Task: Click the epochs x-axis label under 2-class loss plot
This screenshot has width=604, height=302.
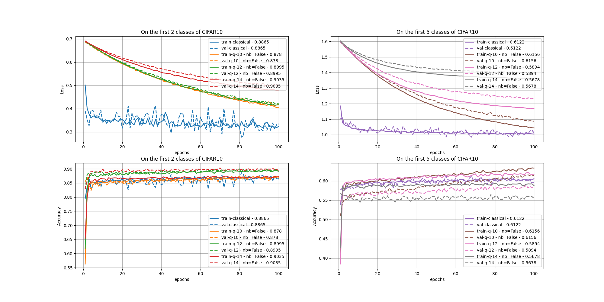Action: [182, 153]
